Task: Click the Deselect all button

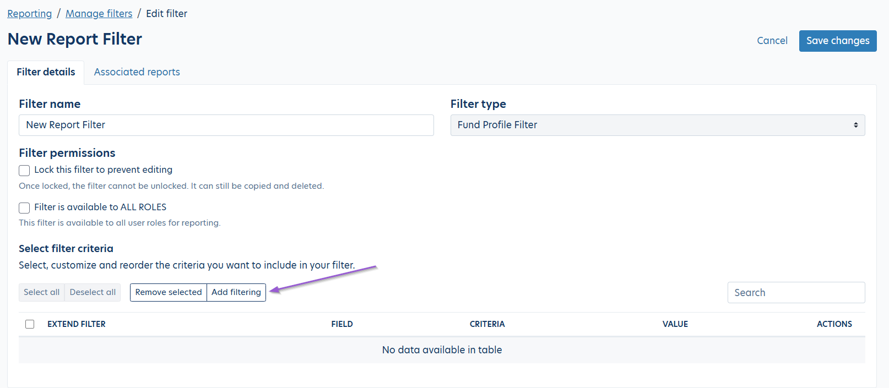Action: 93,292
